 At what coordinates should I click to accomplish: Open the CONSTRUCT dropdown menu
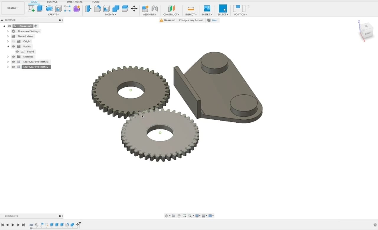click(171, 14)
